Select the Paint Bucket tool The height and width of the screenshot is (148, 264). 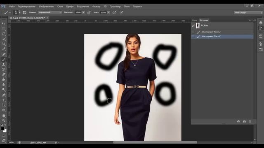(x=4, y=80)
